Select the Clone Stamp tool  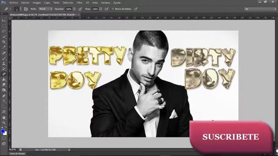pos(4,64)
